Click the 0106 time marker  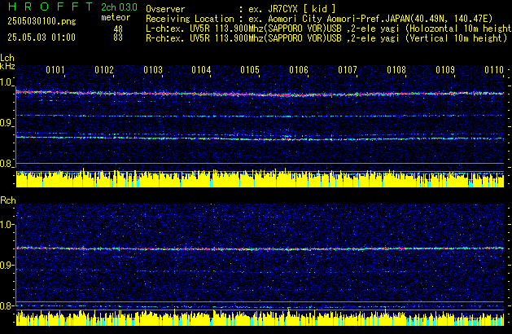pos(299,70)
